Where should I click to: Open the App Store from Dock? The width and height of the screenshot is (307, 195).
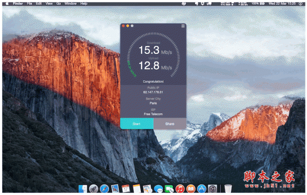[202, 189]
